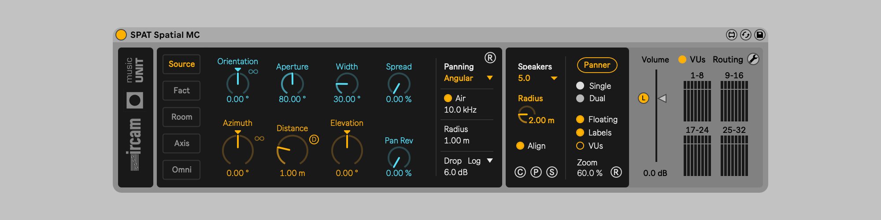
Task: Click the R icon next to Zoom
Action: coord(616,172)
